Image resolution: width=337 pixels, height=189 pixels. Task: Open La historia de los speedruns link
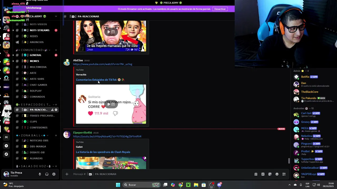[x=103, y=152]
